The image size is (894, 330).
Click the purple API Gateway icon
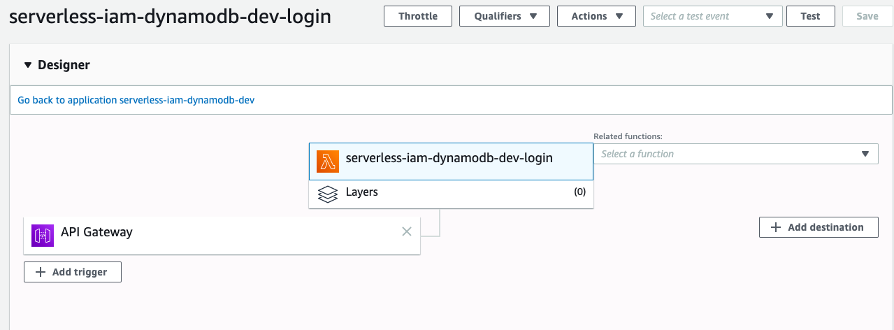43,236
